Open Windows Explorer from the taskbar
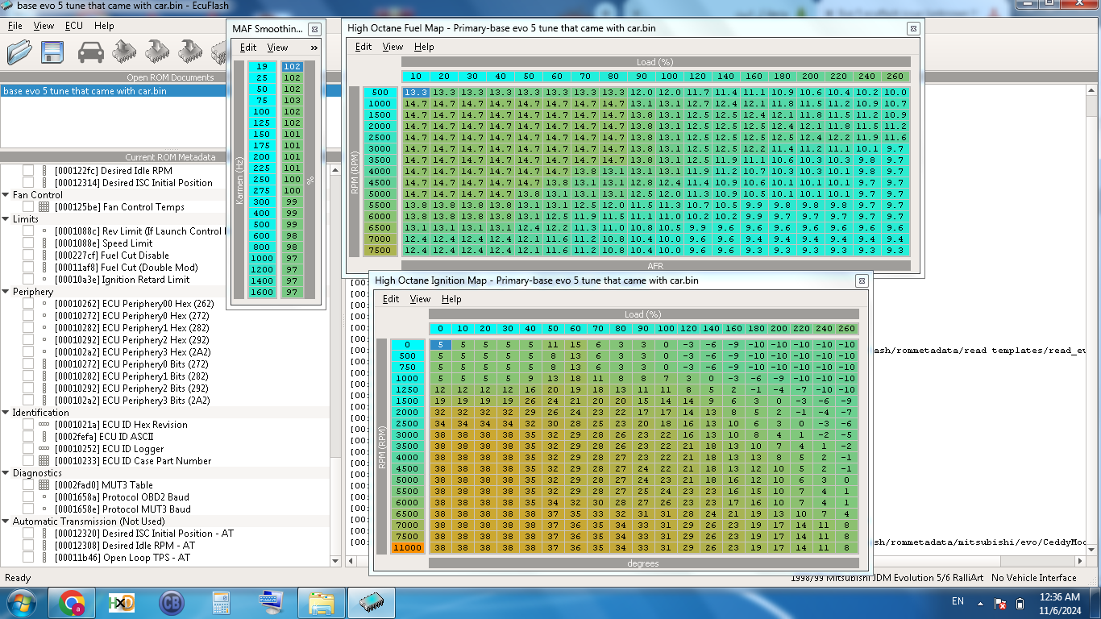The width and height of the screenshot is (1101, 619). [322, 602]
